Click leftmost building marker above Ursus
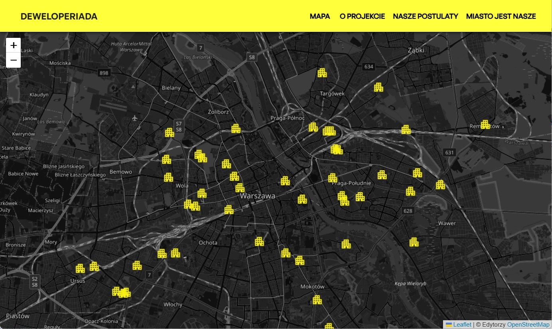Viewport: 552px width, 329px height. coord(80,268)
